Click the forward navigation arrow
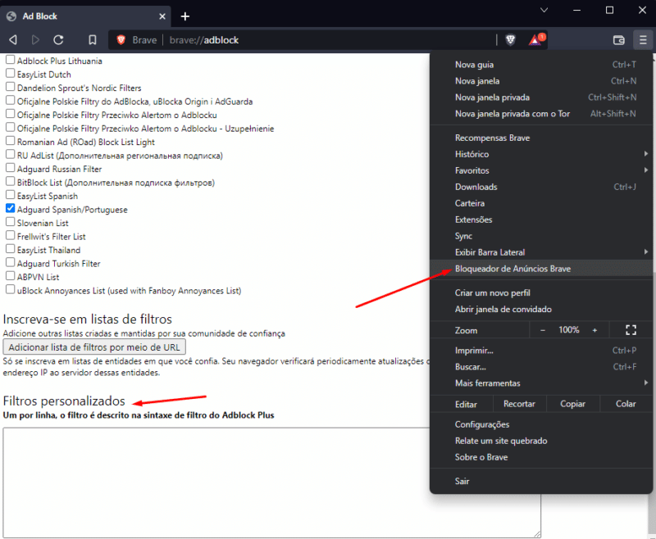 point(35,39)
